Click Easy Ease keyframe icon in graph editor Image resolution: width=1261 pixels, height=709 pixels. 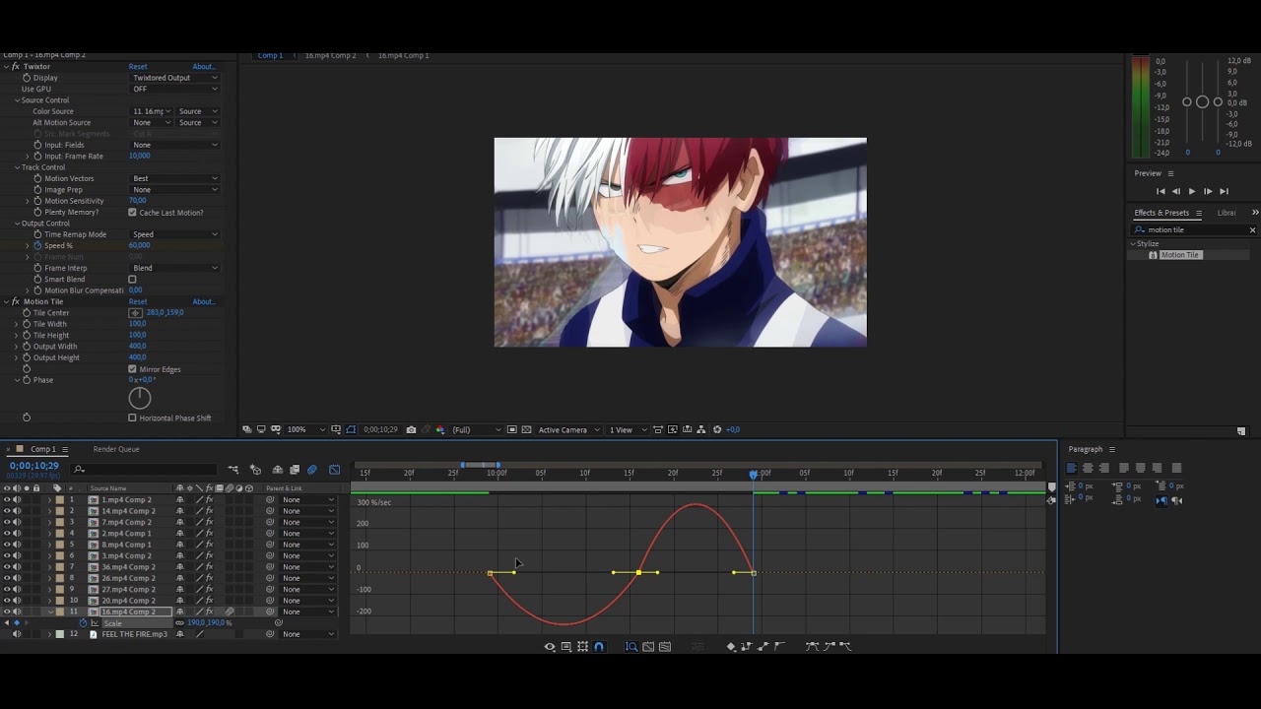coord(812,647)
